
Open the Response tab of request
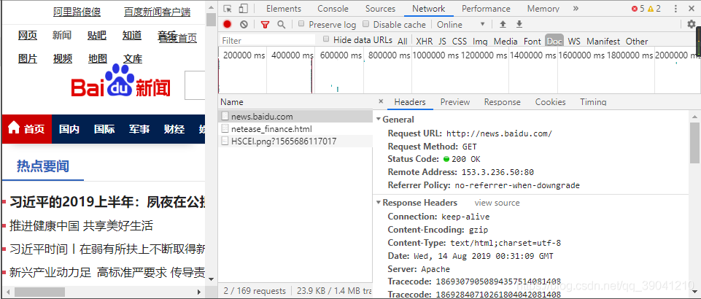coord(502,102)
